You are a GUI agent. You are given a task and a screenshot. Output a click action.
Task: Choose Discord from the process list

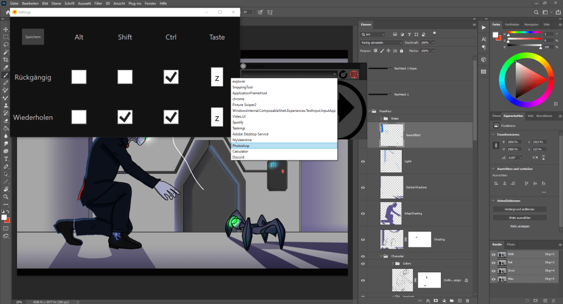coord(238,157)
